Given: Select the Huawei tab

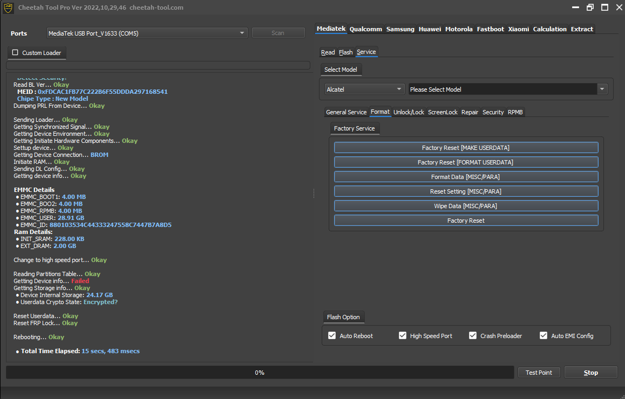Looking at the screenshot, I should (x=430, y=29).
